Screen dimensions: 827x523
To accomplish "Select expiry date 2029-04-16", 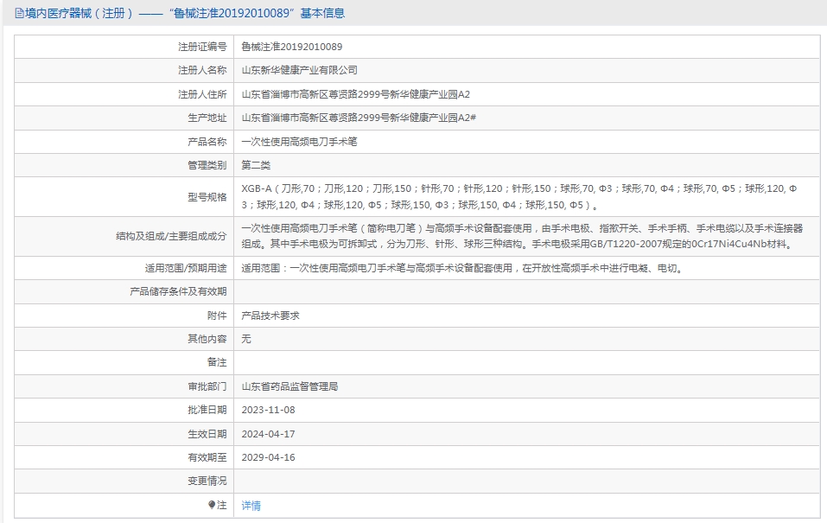I will (269, 457).
